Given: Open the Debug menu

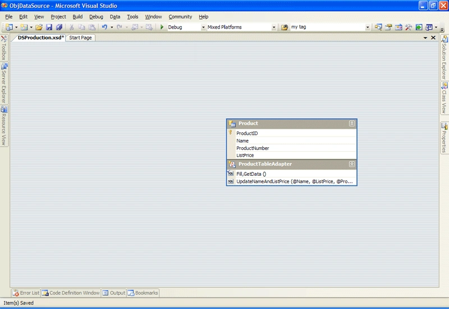Looking at the screenshot, I should pyautogui.click(x=96, y=17).
